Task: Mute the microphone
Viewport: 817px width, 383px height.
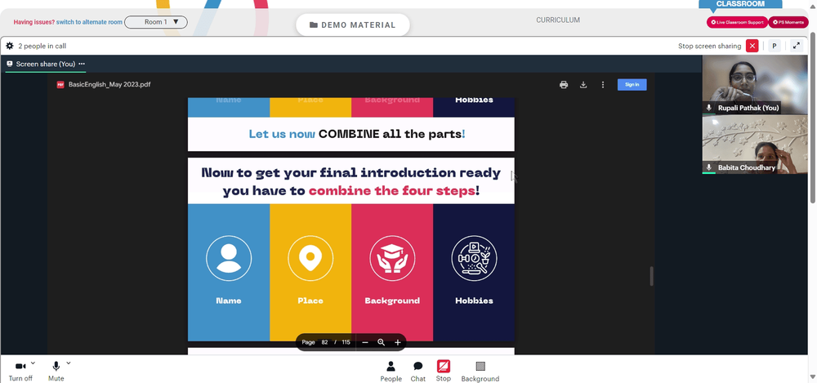Action: (x=56, y=372)
